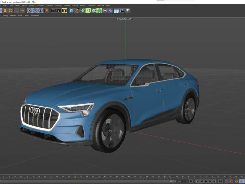Open the viewport Options menu
The width and height of the screenshot is (245, 184).
(x=13, y=16)
